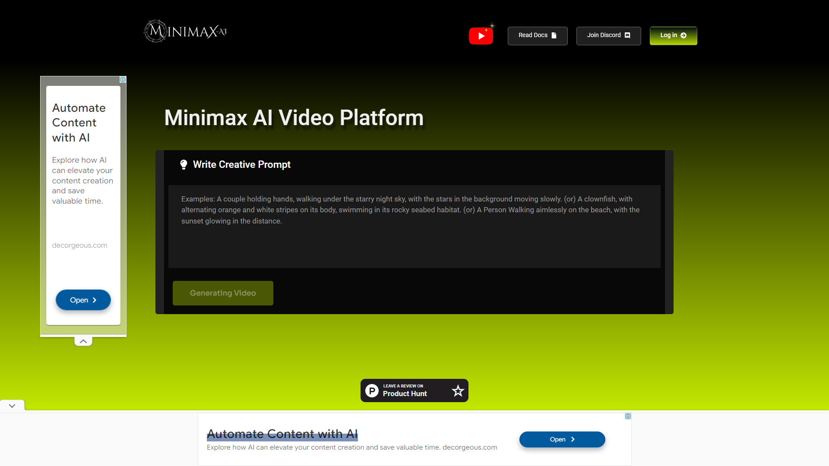Click the Log in arrow icon

coord(684,35)
